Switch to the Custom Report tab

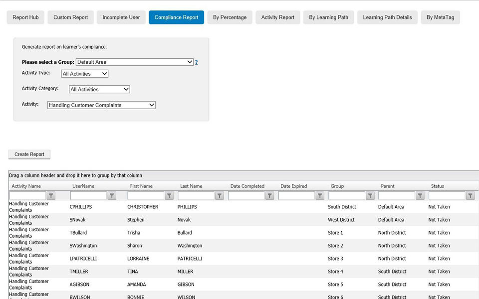pyautogui.click(x=70, y=17)
